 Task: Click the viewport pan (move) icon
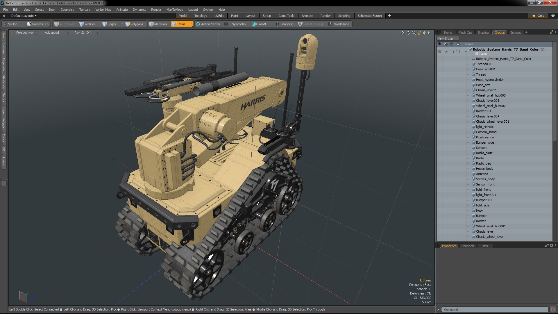(x=402, y=33)
